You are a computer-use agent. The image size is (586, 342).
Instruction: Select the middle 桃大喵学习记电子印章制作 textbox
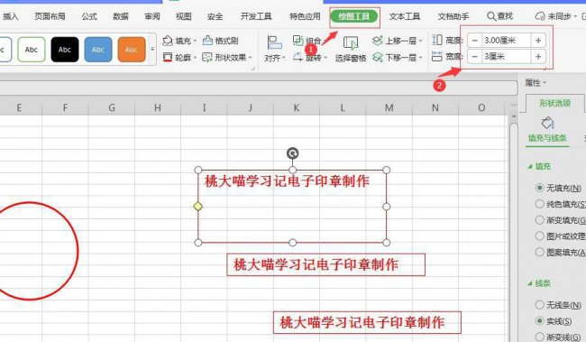[325, 265]
